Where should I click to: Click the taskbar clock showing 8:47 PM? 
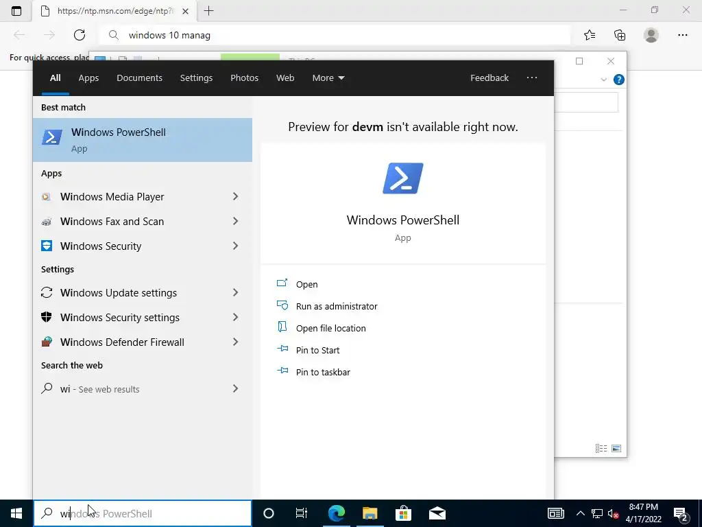pos(643,513)
